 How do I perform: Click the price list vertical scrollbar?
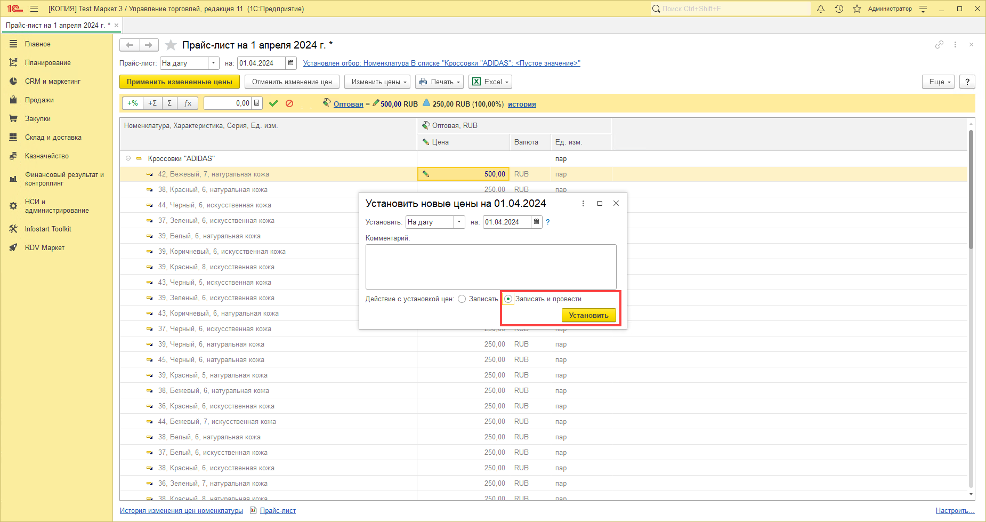tap(971, 309)
